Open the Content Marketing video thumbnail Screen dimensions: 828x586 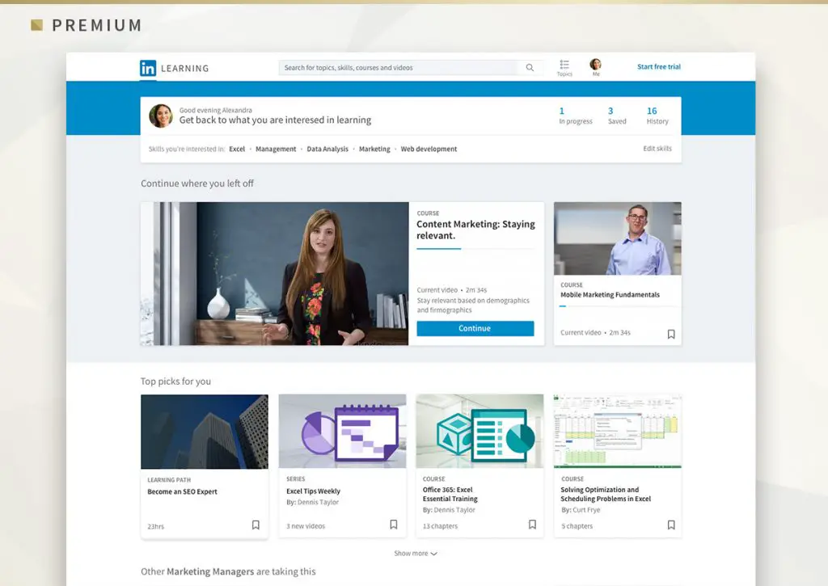(x=275, y=273)
